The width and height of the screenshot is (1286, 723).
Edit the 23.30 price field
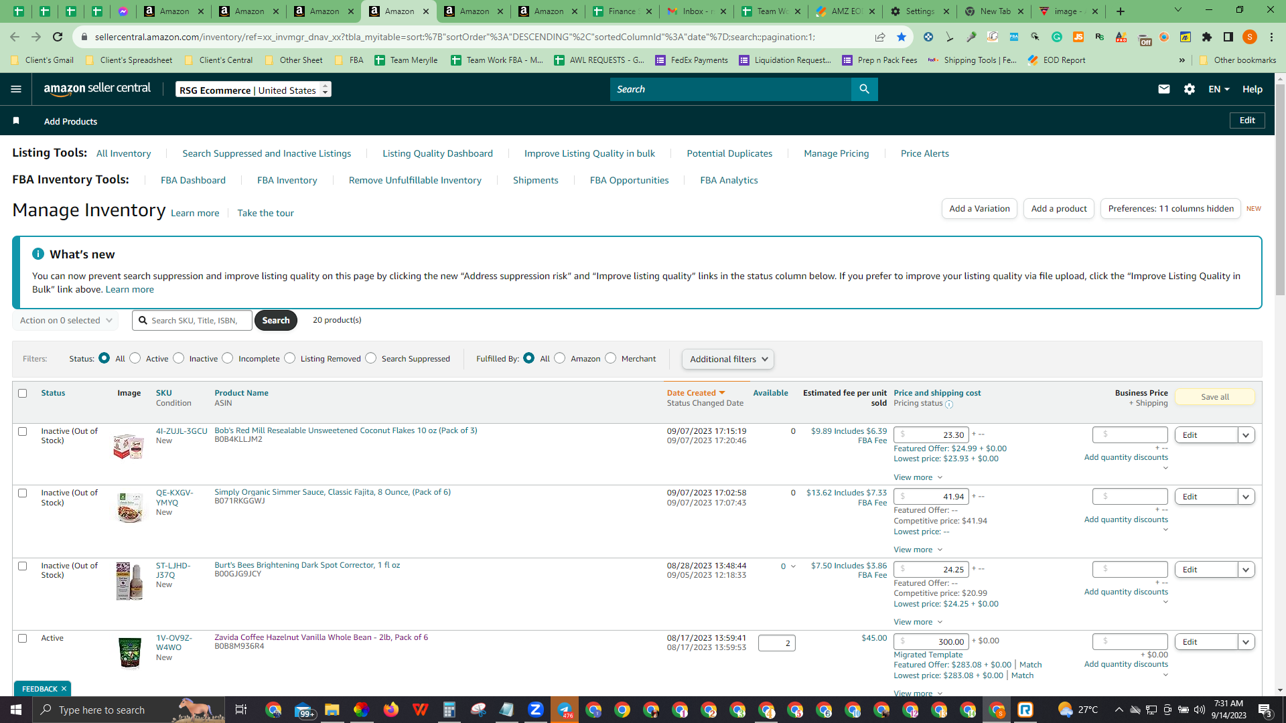pos(931,434)
